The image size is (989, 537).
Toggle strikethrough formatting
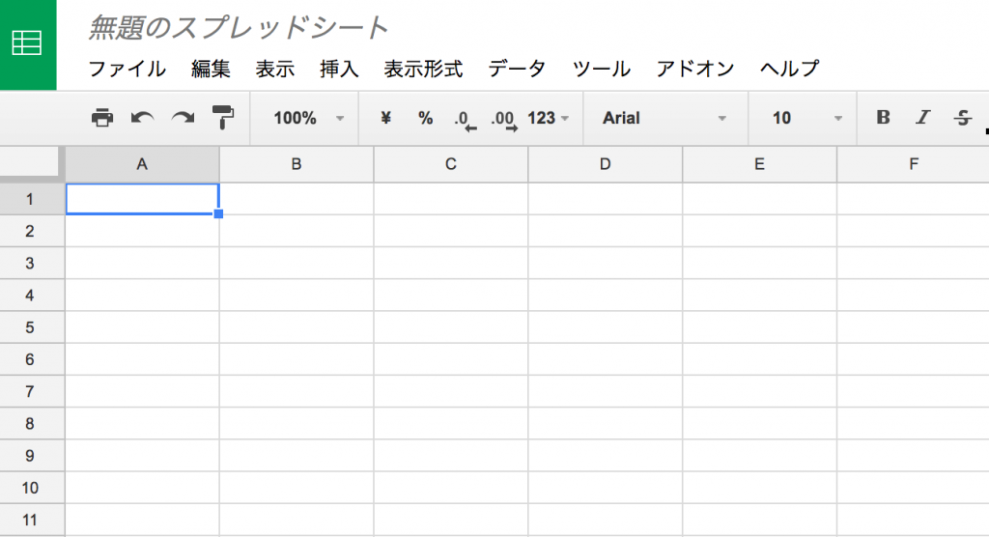tap(963, 118)
